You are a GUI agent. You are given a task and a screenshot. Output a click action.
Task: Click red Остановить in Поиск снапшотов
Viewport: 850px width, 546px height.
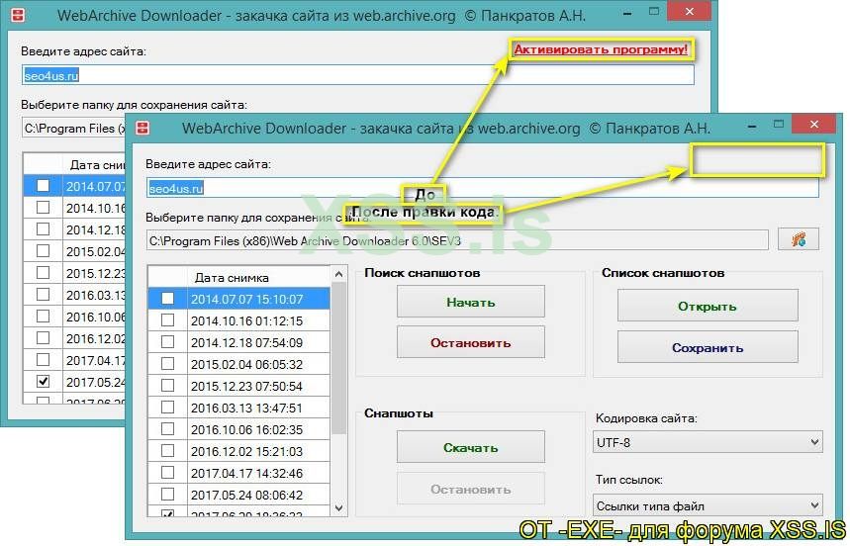click(x=471, y=342)
